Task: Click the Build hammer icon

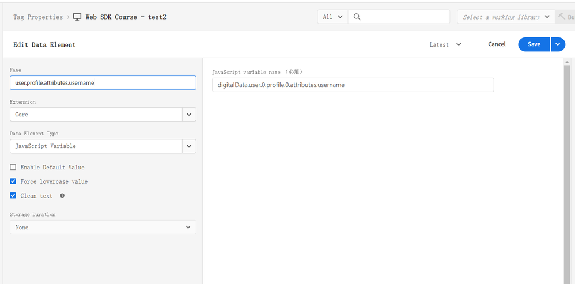Action: pyautogui.click(x=562, y=17)
